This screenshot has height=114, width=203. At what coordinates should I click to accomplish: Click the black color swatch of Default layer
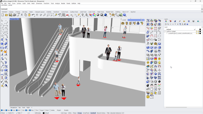pos(200,29)
